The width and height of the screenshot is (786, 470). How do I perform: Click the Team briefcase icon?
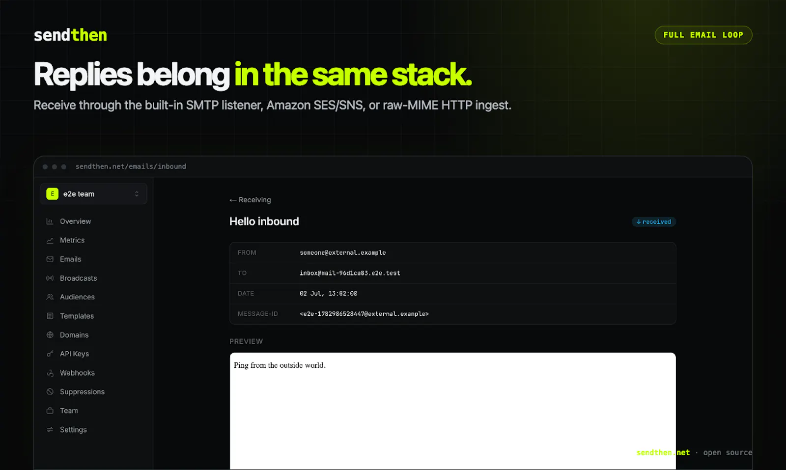pyautogui.click(x=50, y=411)
